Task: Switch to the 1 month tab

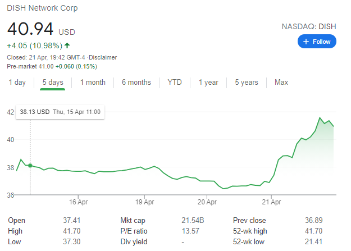Action: click(93, 83)
